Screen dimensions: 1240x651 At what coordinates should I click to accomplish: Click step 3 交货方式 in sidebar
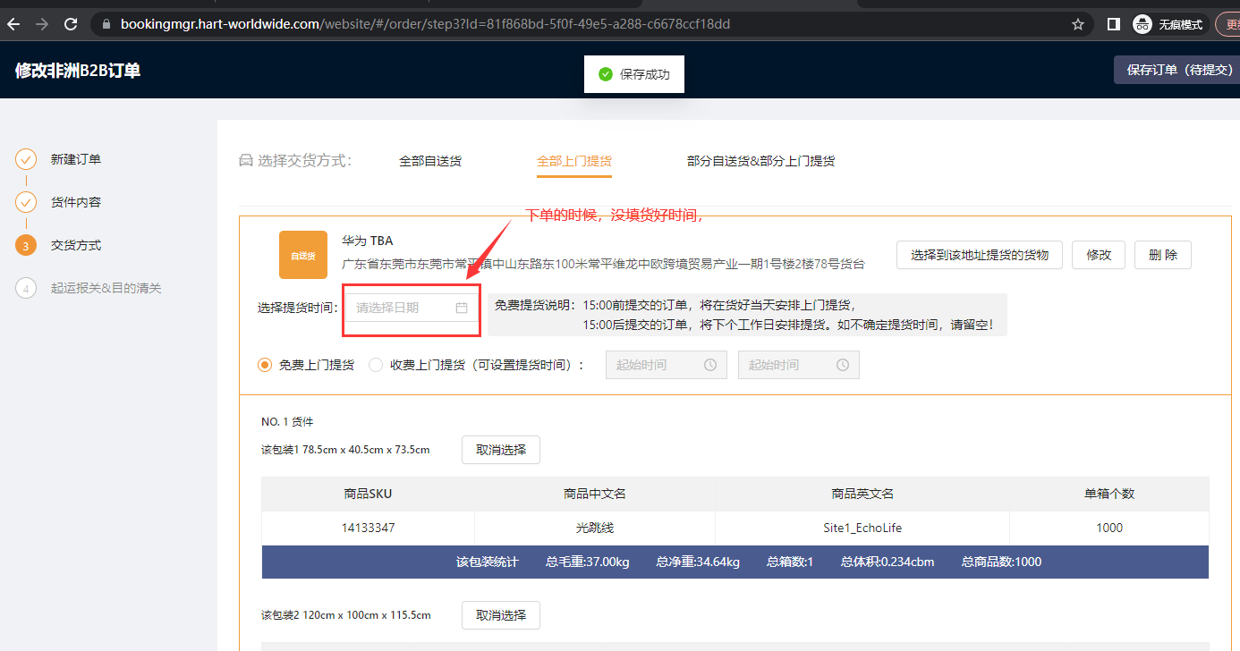click(75, 245)
